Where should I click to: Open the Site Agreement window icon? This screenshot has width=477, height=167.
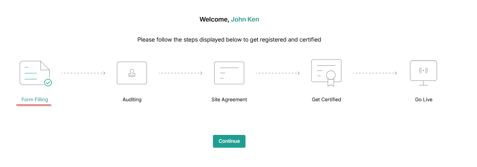(x=229, y=73)
